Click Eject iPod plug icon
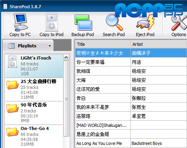The image size is (187, 148). point(145,22)
